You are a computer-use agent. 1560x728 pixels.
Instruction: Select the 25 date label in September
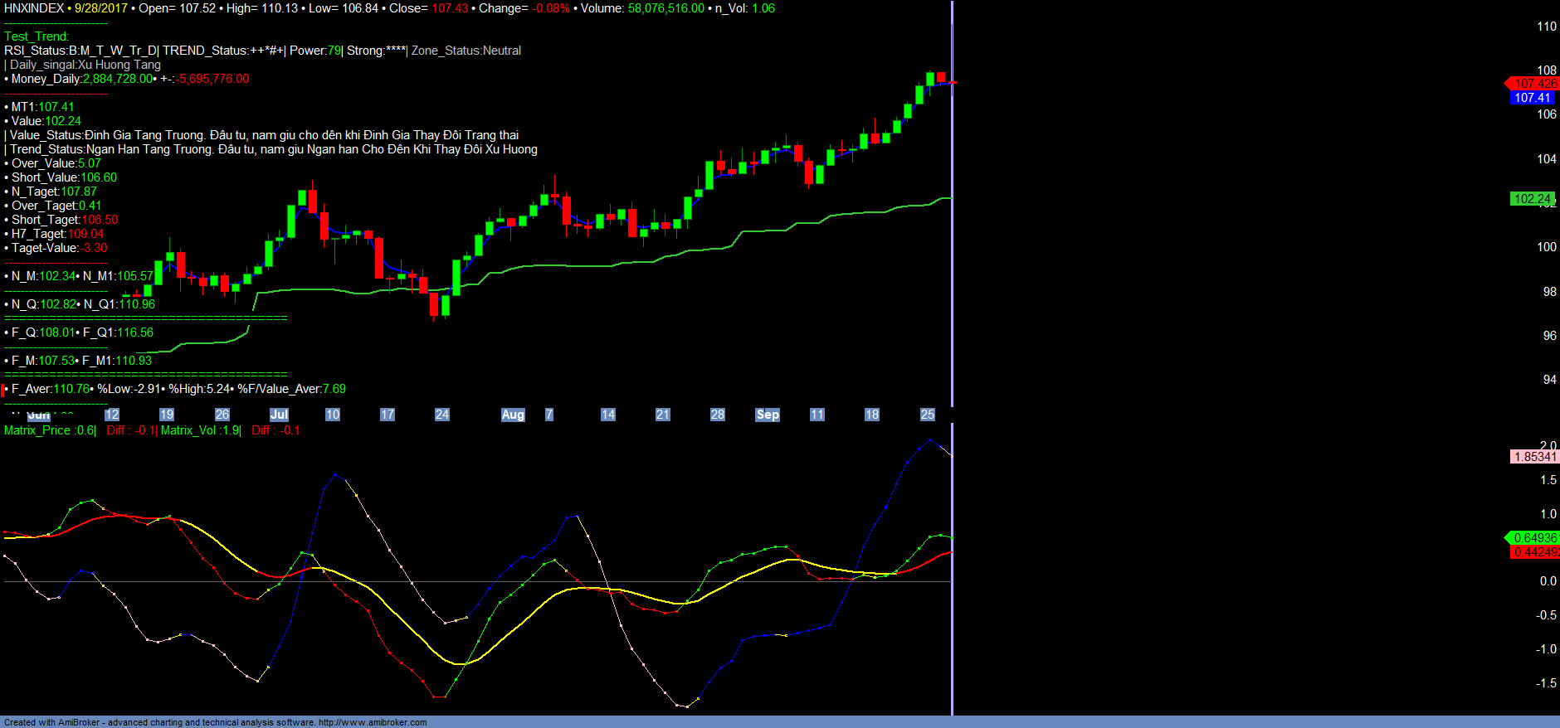coord(928,415)
